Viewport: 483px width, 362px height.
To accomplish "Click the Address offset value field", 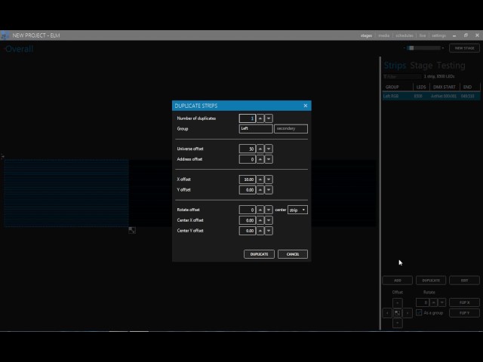I will (x=248, y=159).
